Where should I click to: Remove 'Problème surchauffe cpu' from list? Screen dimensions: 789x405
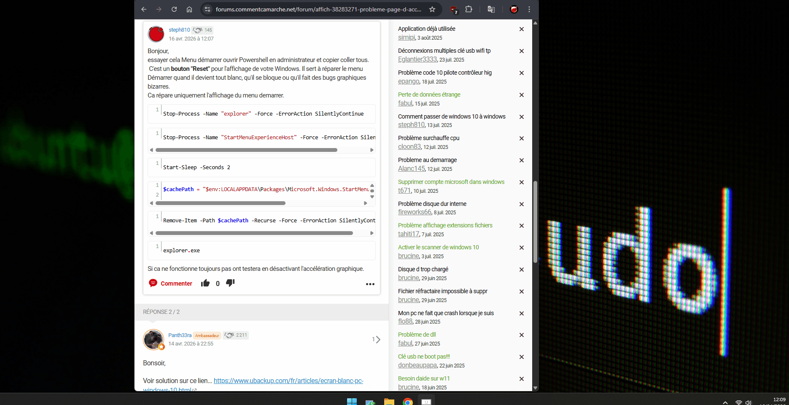[522, 138]
